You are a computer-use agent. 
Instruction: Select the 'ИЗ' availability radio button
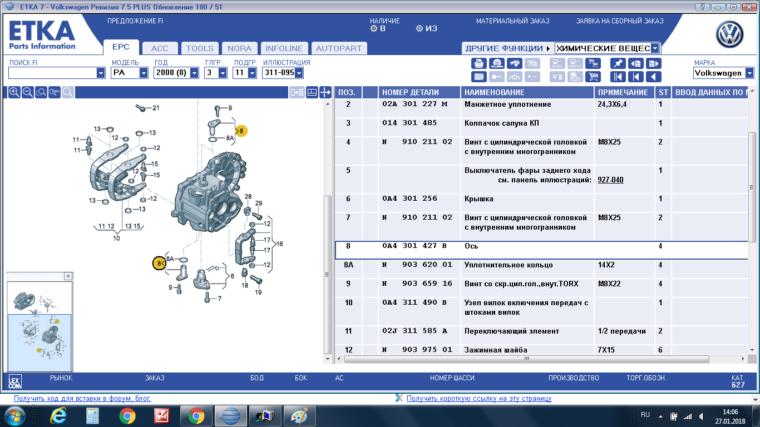point(420,28)
